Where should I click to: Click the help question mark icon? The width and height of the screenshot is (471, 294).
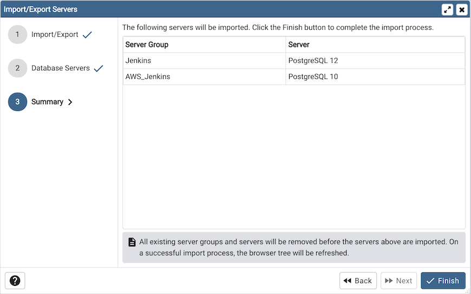point(15,280)
